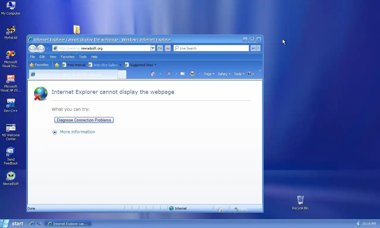Open the Favorites center star button
The height and width of the screenshot is (228, 380).
click(x=39, y=65)
